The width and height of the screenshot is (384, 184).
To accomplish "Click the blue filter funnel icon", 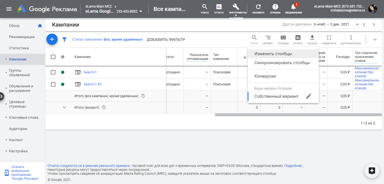I will (64, 39).
